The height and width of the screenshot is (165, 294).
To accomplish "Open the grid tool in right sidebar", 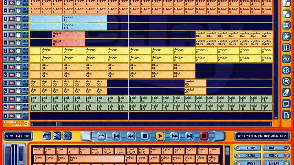I will point(286,25).
